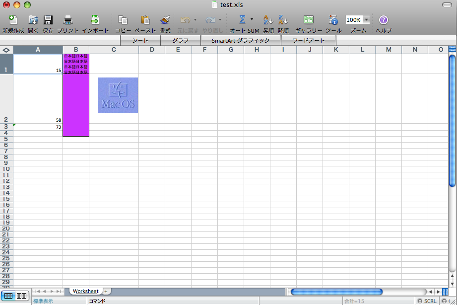
Task: Select the Worksheet sheet tab
Action: pos(85,291)
